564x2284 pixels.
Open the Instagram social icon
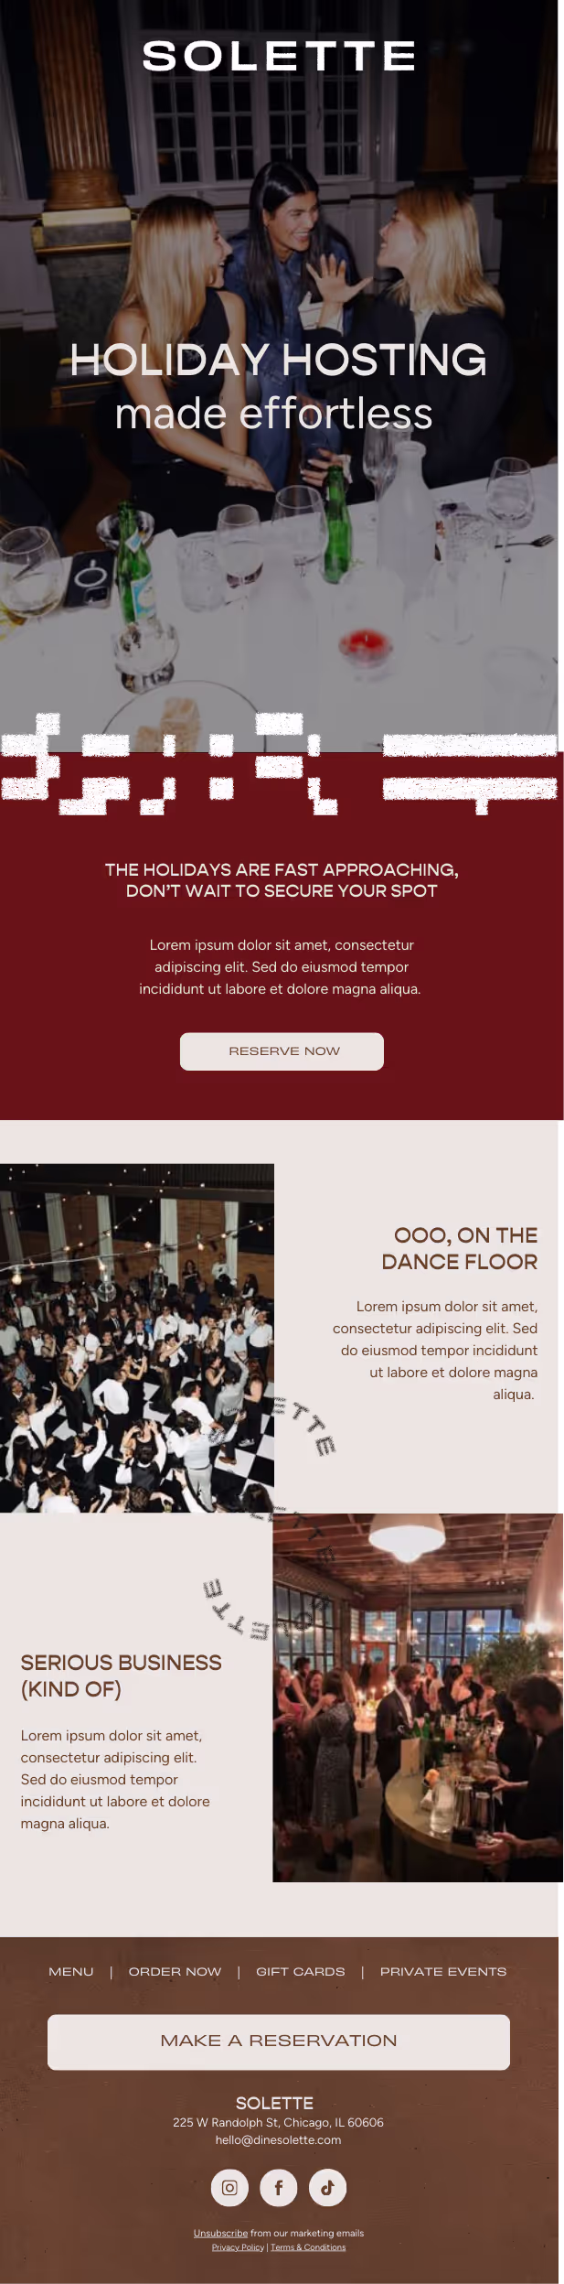[229, 2188]
